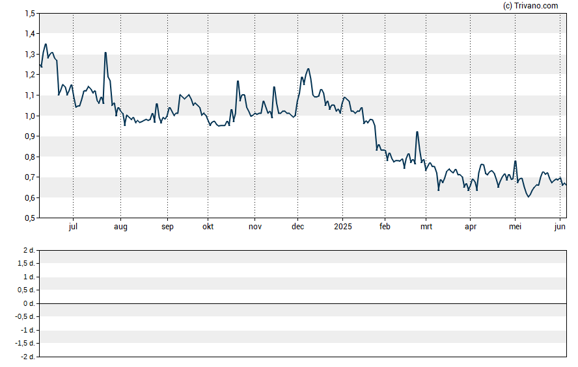Viewport: 578px width, 367px height.
Task: Click the '2025' year label
Action: (343, 227)
